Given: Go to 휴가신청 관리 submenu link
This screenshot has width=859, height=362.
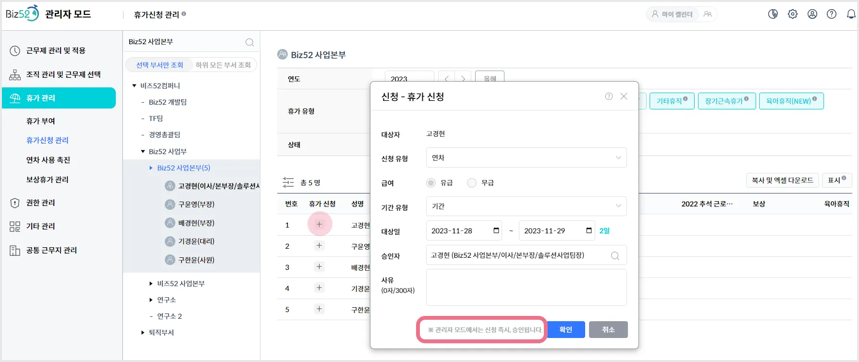Looking at the screenshot, I should (x=48, y=140).
